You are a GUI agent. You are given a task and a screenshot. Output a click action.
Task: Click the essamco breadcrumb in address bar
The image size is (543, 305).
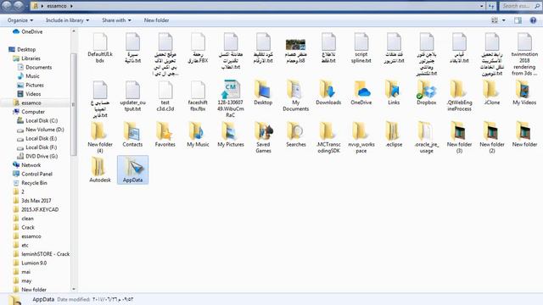tap(57, 6)
